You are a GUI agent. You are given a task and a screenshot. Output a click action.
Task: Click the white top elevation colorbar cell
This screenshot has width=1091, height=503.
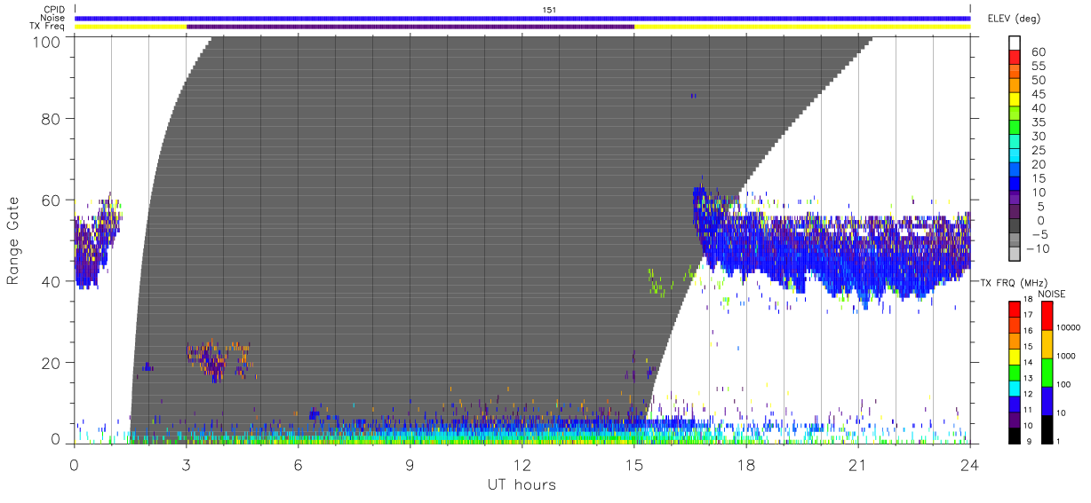pyautogui.click(x=1015, y=44)
